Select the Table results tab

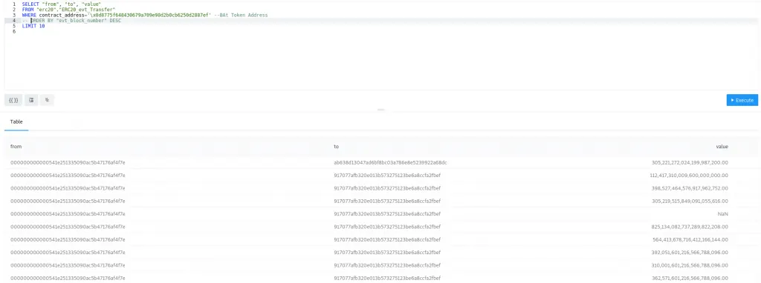[16, 122]
